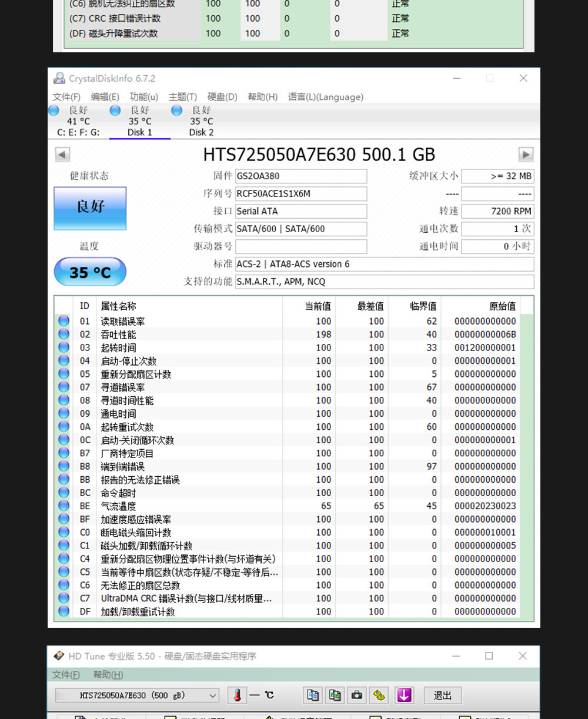
Task: Select the C1 磁头加载/卸载循环计数 row
Action: coord(288,546)
